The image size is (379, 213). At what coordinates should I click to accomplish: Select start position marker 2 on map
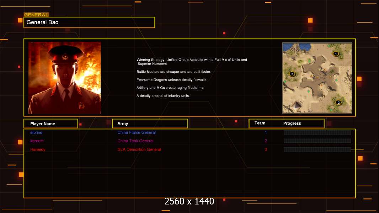point(338,103)
